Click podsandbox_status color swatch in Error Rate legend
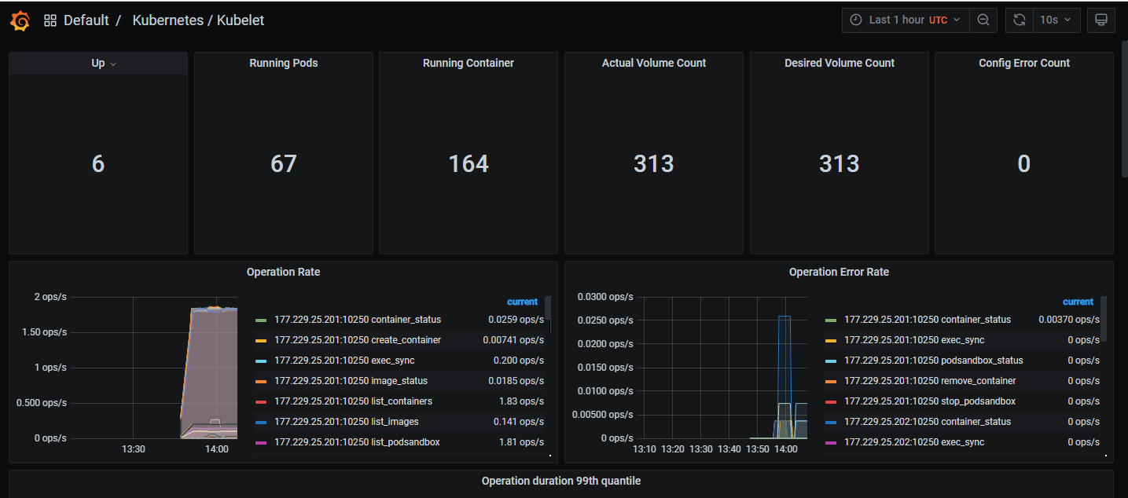Image resolution: width=1128 pixels, height=498 pixels. click(831, 361)
